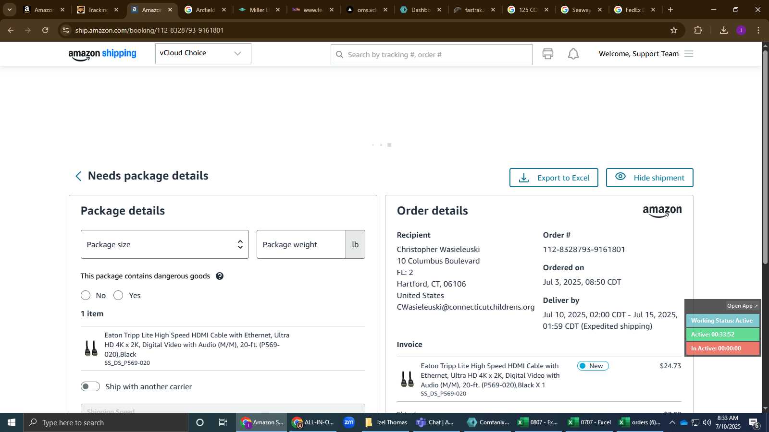Viewport: 769px width, 432px height.
Task: Switch to Dashboard tab
Action: [421, 10]
